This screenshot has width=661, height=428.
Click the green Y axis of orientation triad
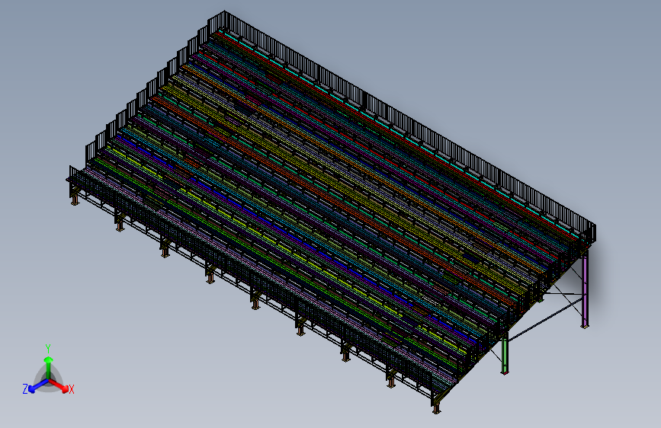pos(49,368)
